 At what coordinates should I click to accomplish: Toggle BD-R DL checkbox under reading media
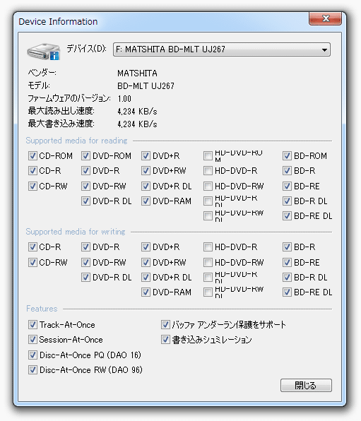tap(287, 201)
